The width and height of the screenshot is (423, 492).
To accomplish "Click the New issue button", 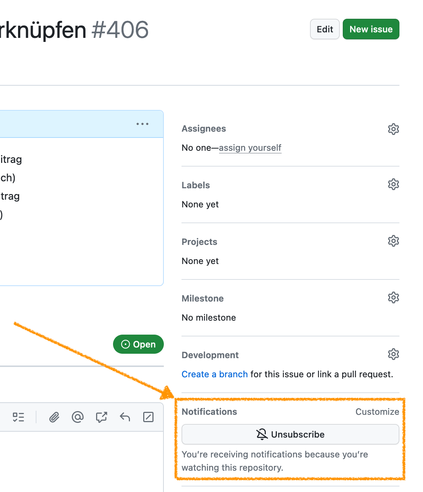I will (x=371, y=29).
